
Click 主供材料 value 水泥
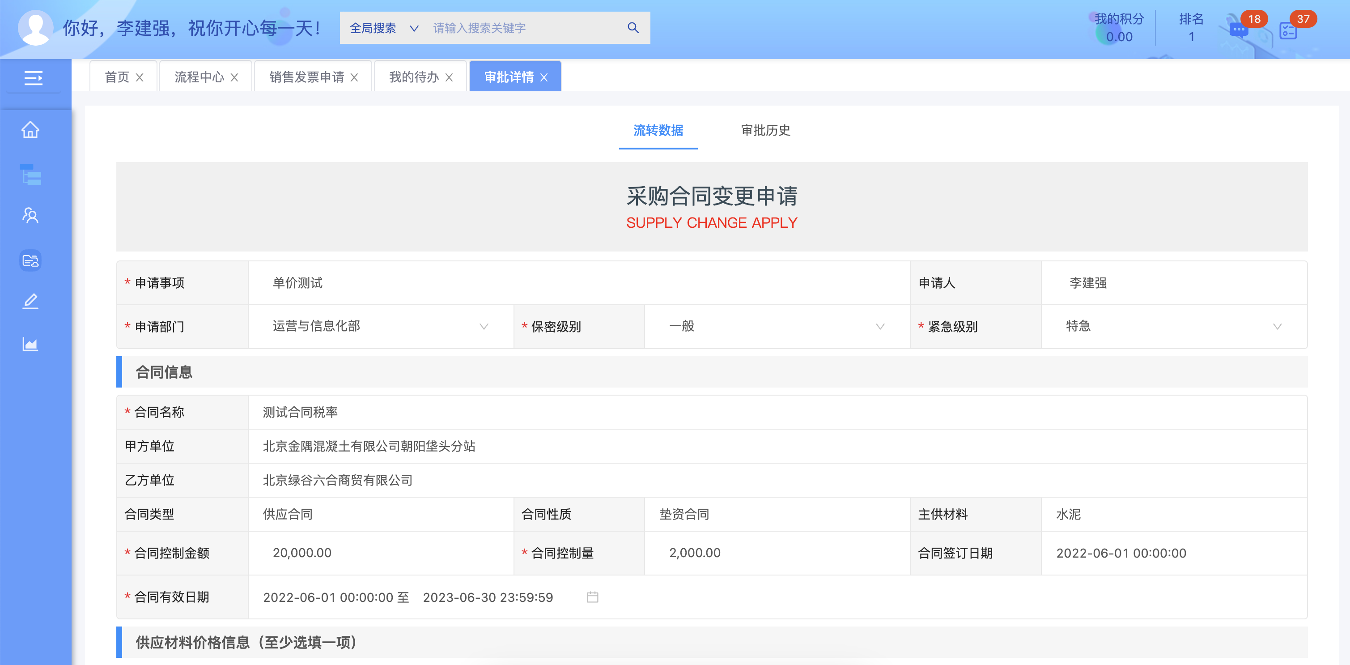pyautogui.click(x=1068, y=514)
